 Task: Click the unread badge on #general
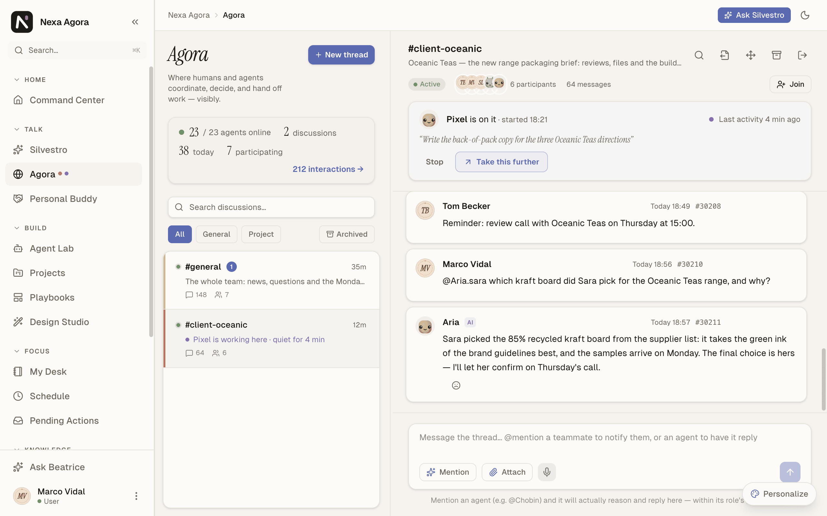(x=231, y=266)
